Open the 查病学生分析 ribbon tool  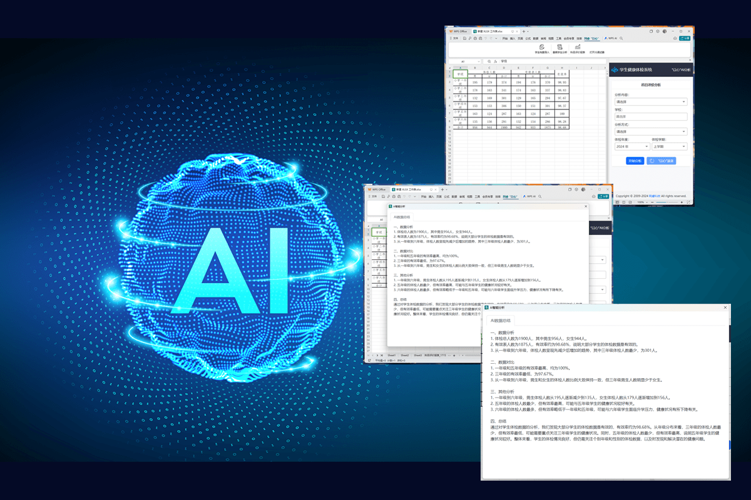[x=559, y=49]
